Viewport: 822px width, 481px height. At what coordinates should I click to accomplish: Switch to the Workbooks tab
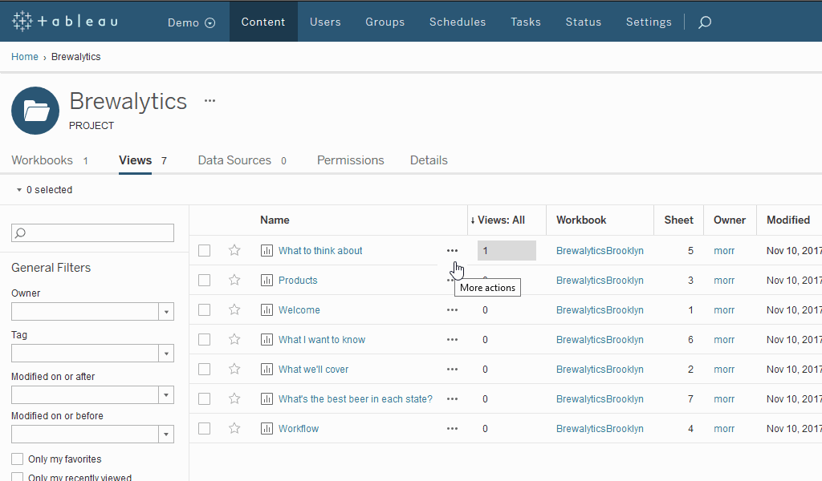point(42,160)
